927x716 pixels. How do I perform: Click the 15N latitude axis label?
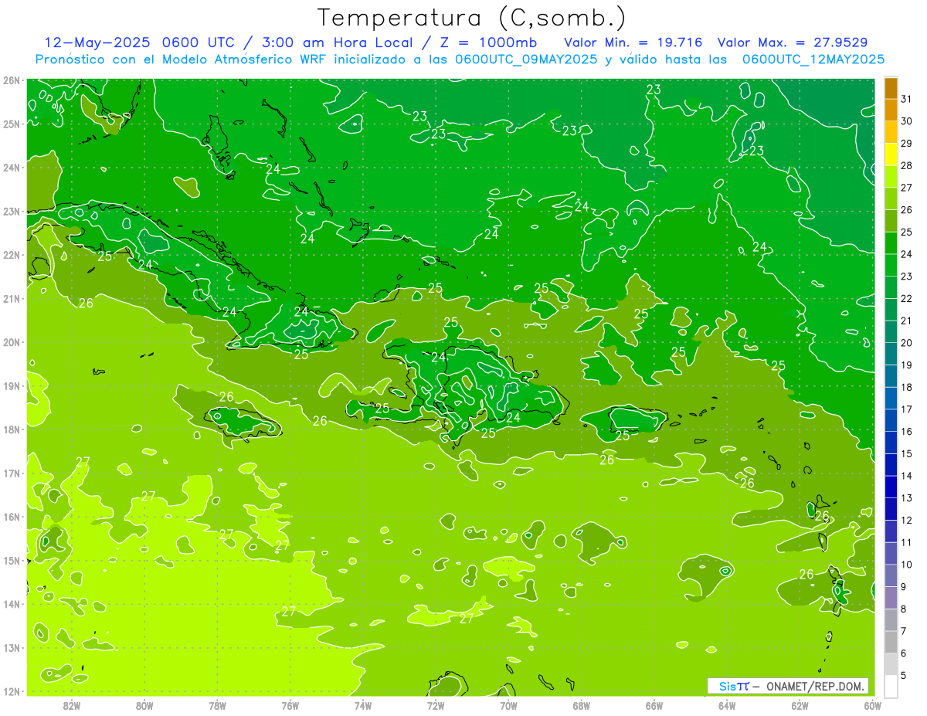click(11, 560)
